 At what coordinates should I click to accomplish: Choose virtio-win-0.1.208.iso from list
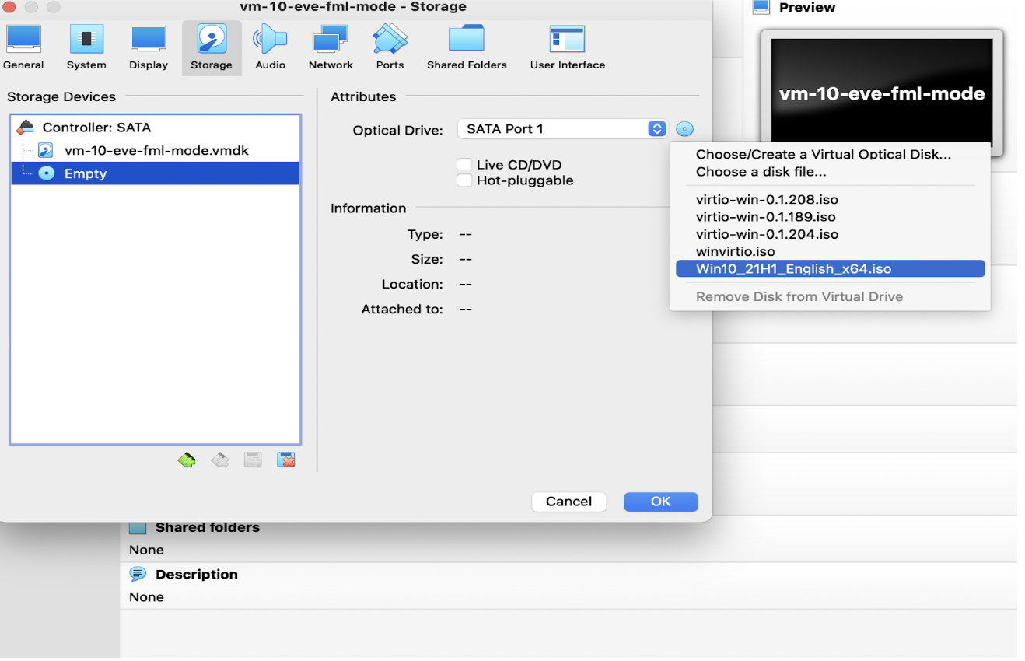click(767, 200)
